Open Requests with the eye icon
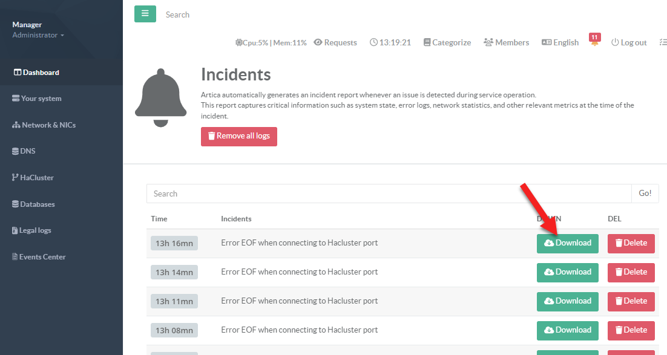 point(335,43)
